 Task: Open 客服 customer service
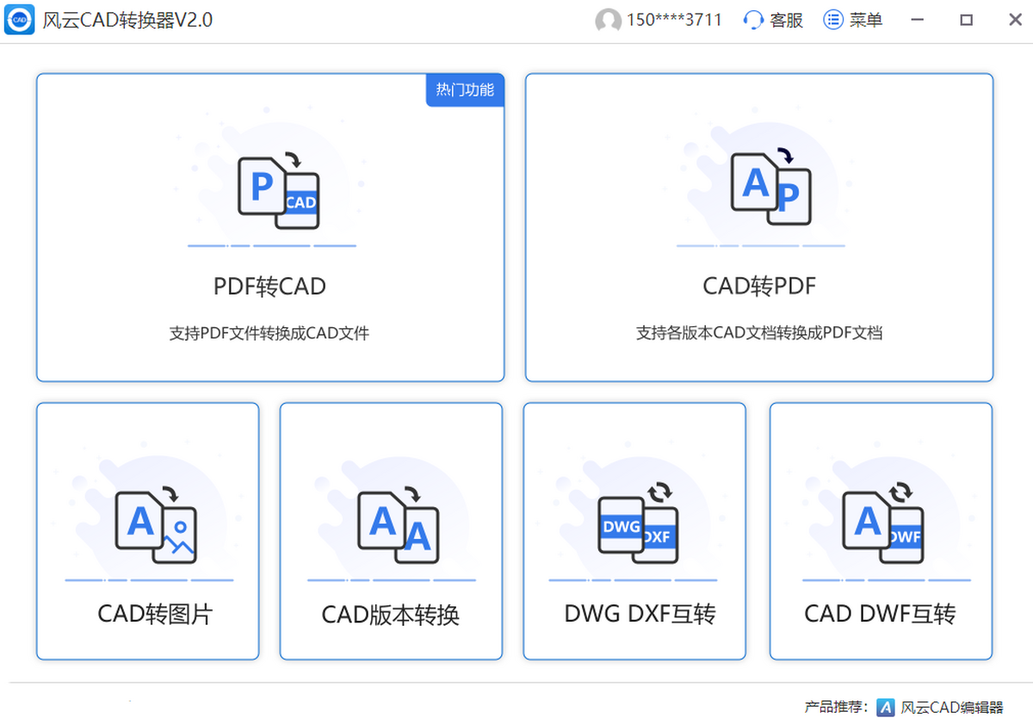(x=786, y=20)
